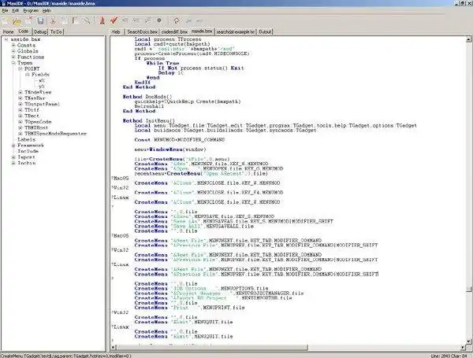Click the editor vertical scrollbar down arrow
The height and width of the screenshot is (358, 473).
[469, 341]
